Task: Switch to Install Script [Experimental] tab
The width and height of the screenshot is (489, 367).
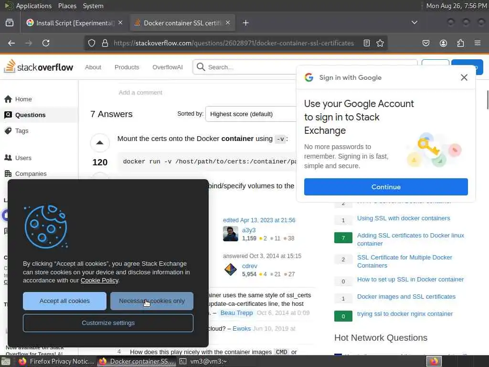Action: pyautogui.click(x=75, y=23)
